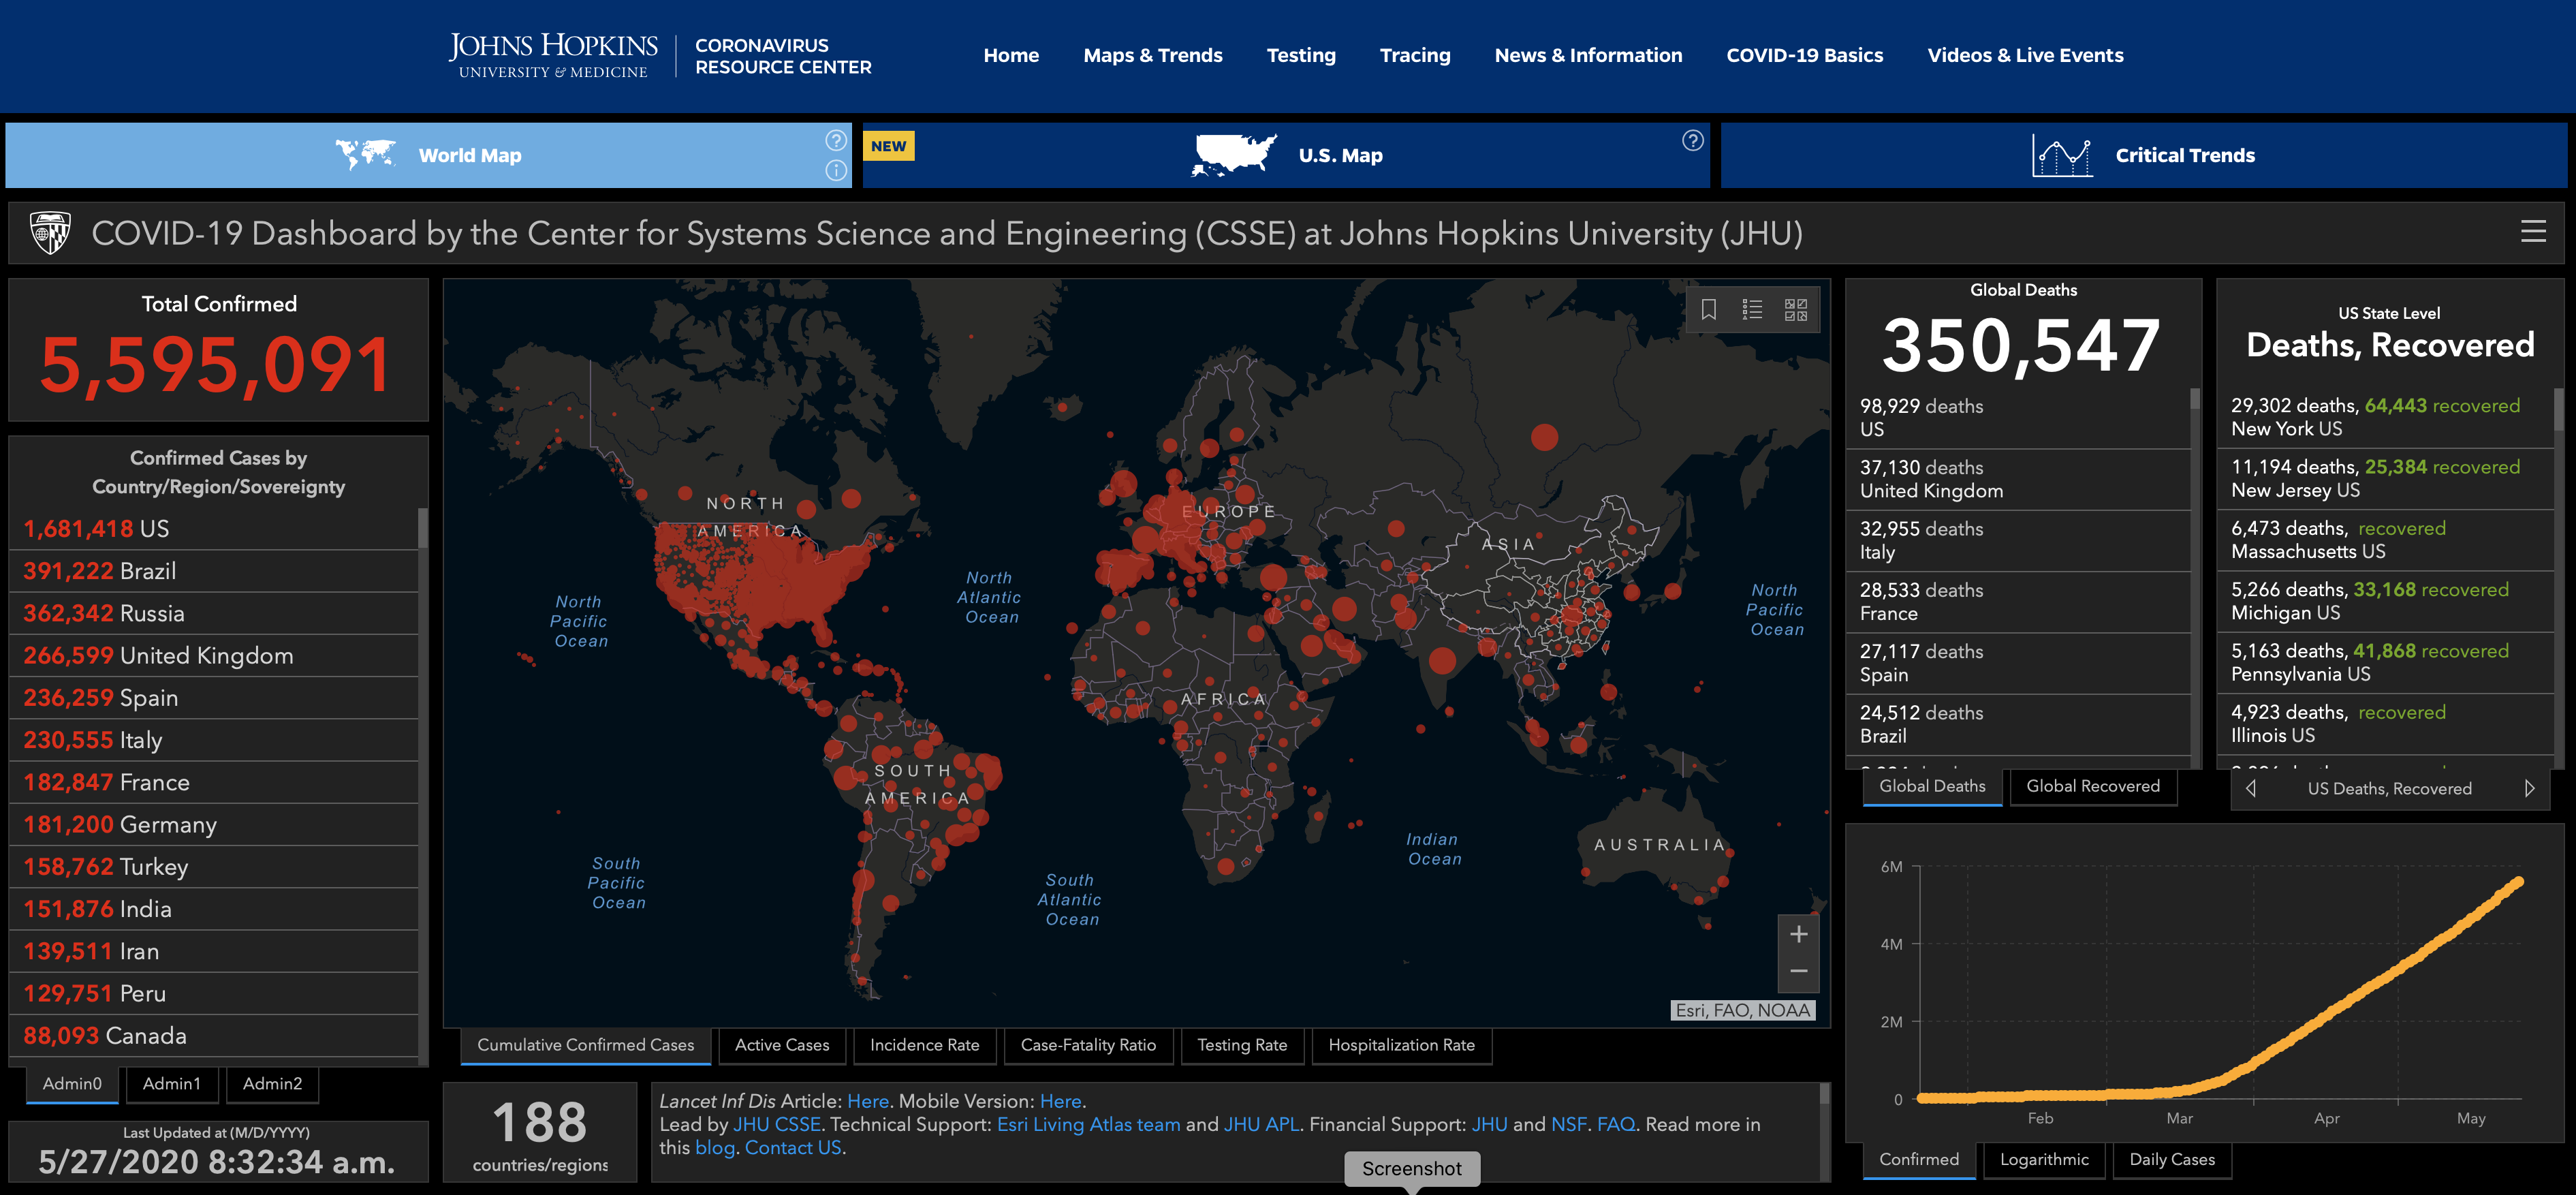
Task: Select Cumulative Confirmed Cases map tab
Action: point(585,1045)
